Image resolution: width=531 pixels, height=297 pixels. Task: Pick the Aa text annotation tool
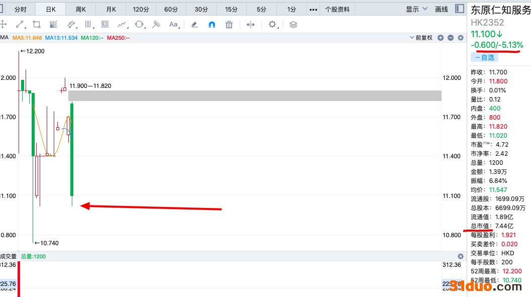click(x=173, y=24)
